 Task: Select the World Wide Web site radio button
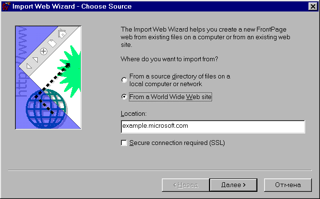pyautogui.click(x=124, y=97)
